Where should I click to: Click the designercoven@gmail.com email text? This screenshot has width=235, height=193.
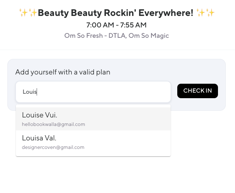point(53,147)
